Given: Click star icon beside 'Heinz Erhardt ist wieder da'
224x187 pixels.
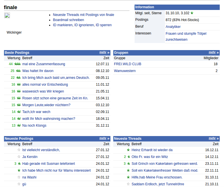Looking at the screenshot, I should (x=128, y=150).
